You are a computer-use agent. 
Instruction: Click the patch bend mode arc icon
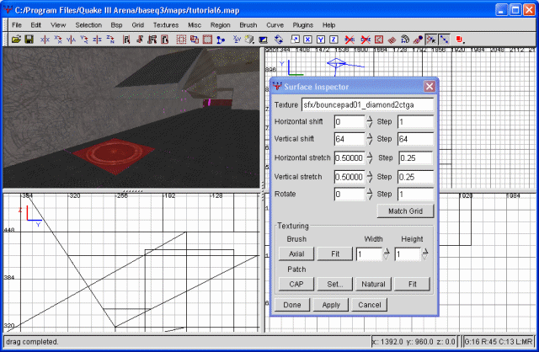point(405,40)
